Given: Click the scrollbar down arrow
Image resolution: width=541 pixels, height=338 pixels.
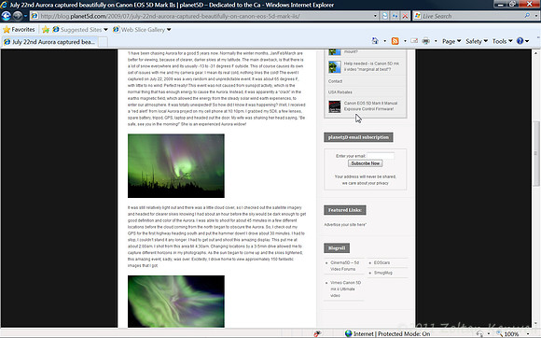Looking at the screenshot, I should [535, 323].
